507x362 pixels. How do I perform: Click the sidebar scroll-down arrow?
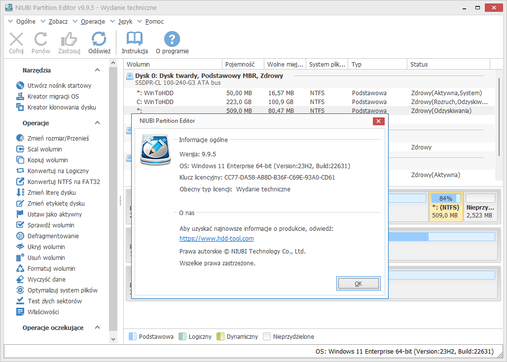(113, 339)
